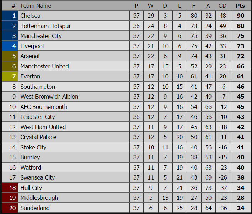Click the yellow position 7 Everton badge
This screenshot has width=252, height=214.
pos(10,76)
